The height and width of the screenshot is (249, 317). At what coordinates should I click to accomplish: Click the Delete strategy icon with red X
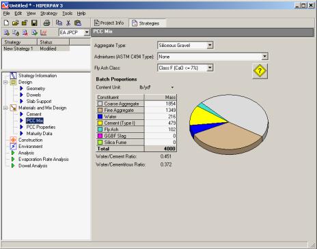(x=25, y=33)
